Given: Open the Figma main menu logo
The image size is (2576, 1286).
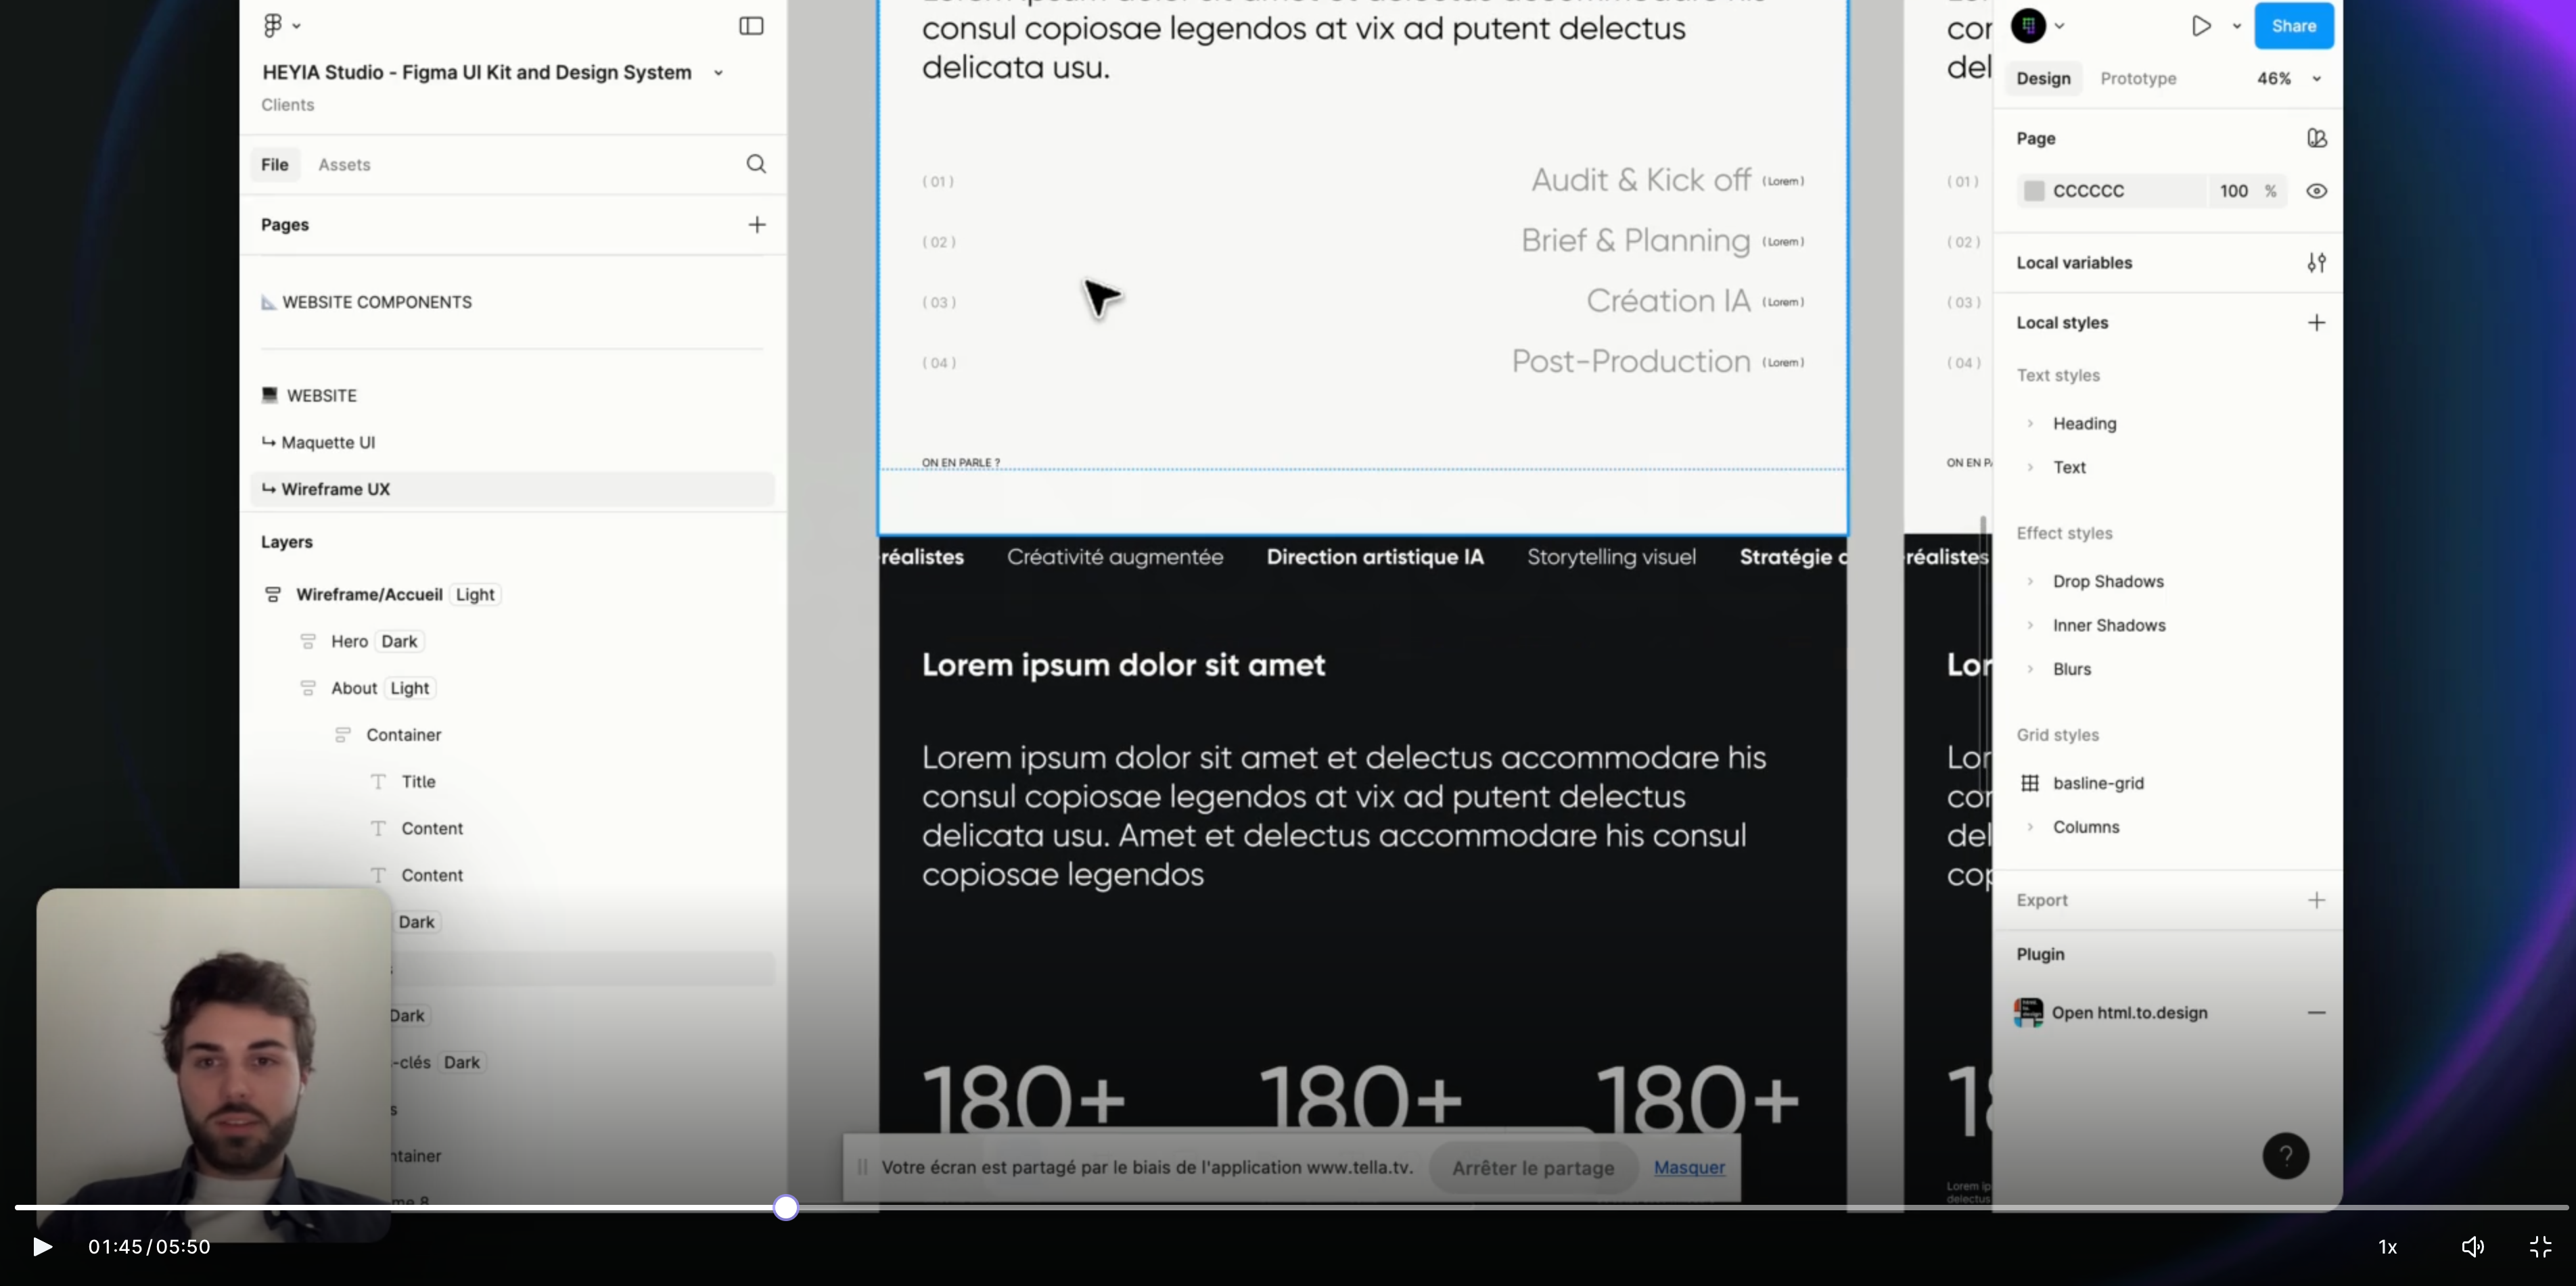Looking at the screenshot, I should (273, 26).
